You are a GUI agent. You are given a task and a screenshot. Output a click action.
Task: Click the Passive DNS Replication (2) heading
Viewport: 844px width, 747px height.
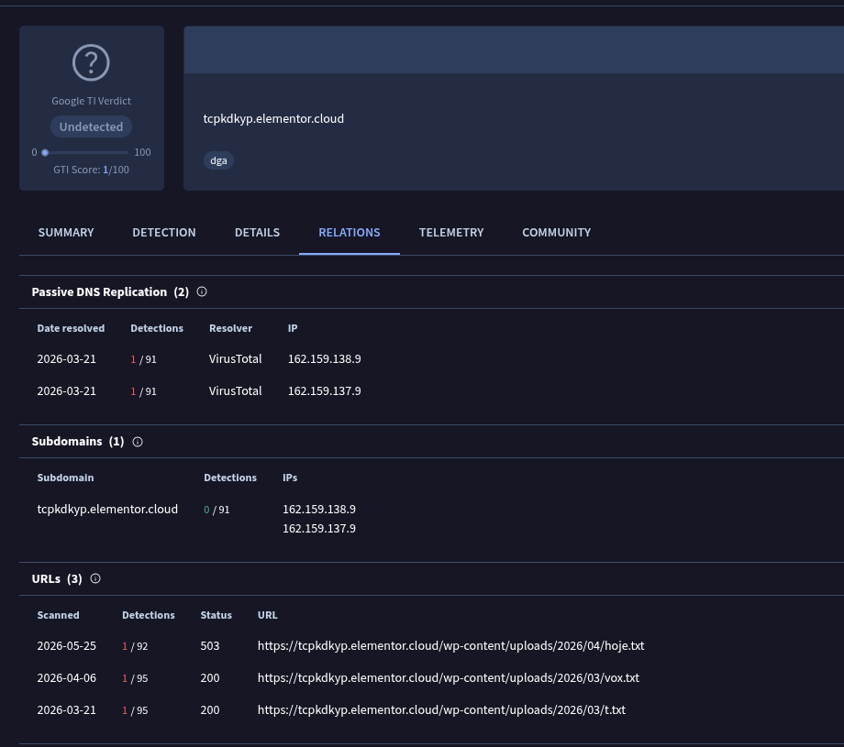[110, 292]
